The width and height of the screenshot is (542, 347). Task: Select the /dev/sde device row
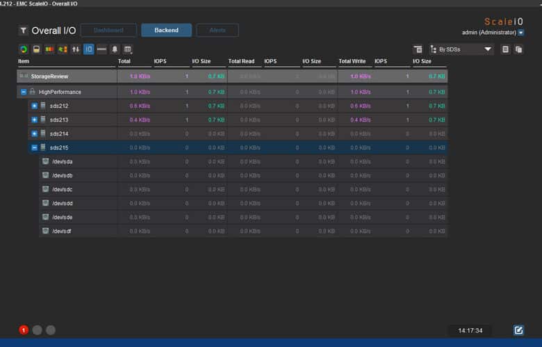[243, 217]
